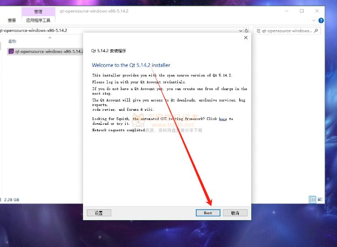The width and height of the screenshot is (337, 247).
Task: Expand the address bar history dropdown
Action: tap(240, 31)
